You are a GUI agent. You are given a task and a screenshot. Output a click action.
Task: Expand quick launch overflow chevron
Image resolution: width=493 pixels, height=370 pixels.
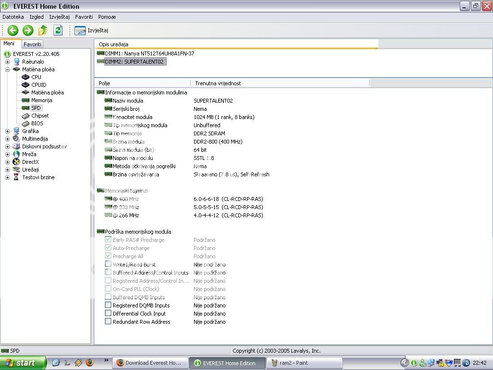click(x=106, y=360)
